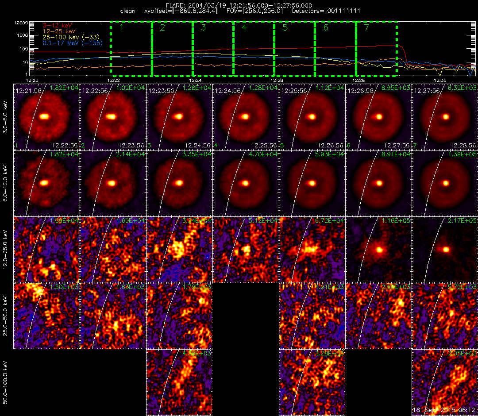The image size is (478, 416).
Task: Click the 12:28 time axis label
Action: point(358,81)
